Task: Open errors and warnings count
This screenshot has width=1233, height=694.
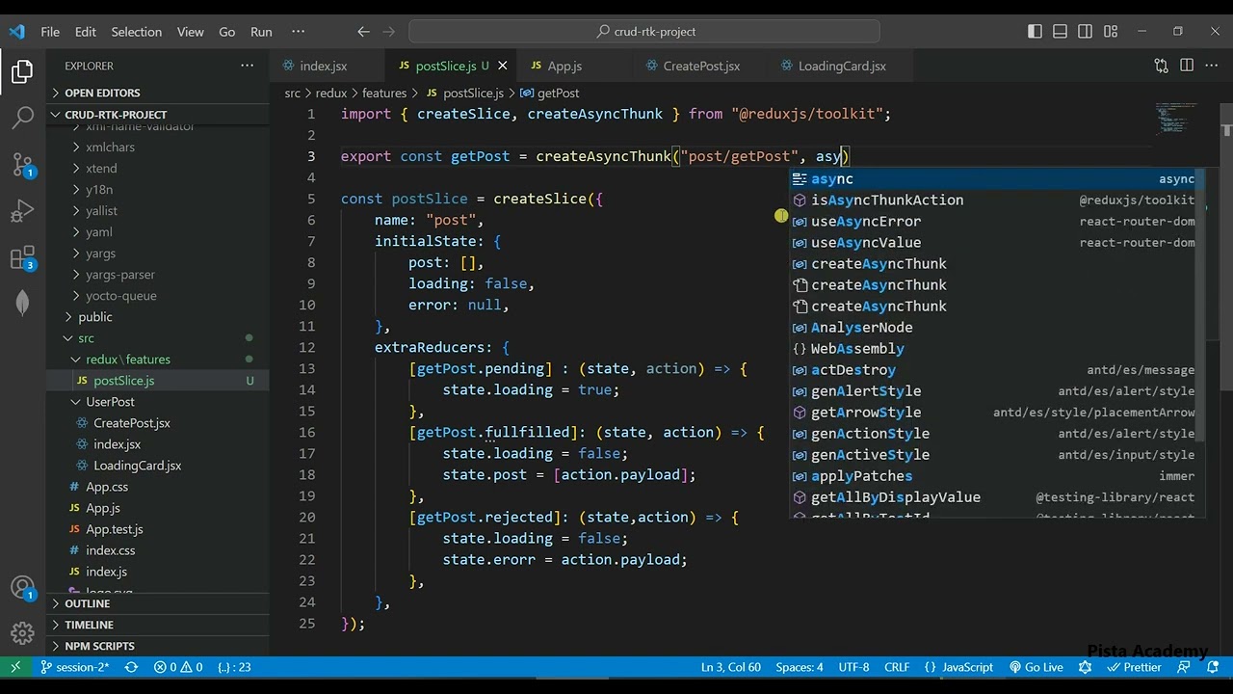Action: [178, 667]
